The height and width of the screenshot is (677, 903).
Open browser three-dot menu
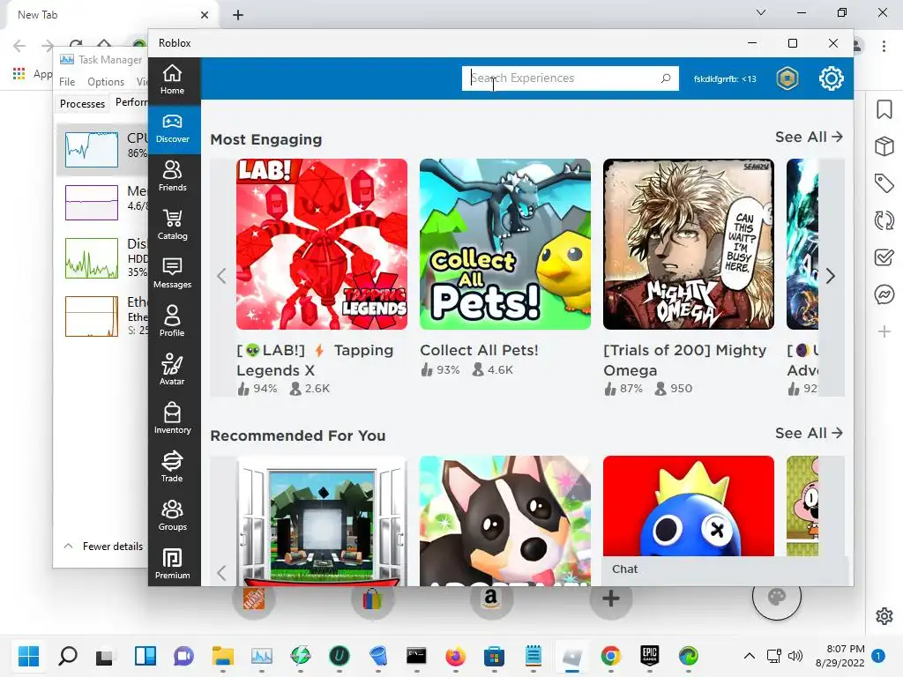click(884, 46)
